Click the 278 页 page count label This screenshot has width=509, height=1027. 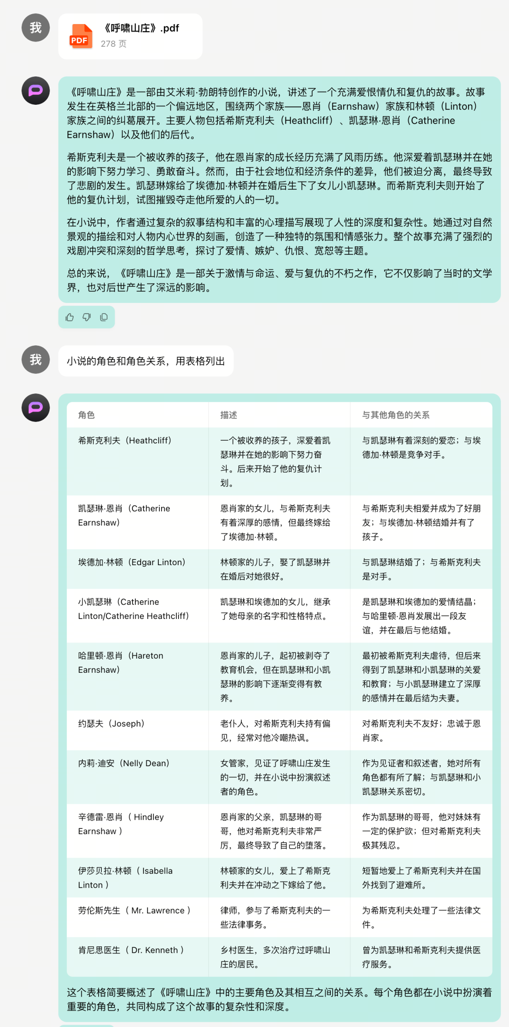coord(114,44)
